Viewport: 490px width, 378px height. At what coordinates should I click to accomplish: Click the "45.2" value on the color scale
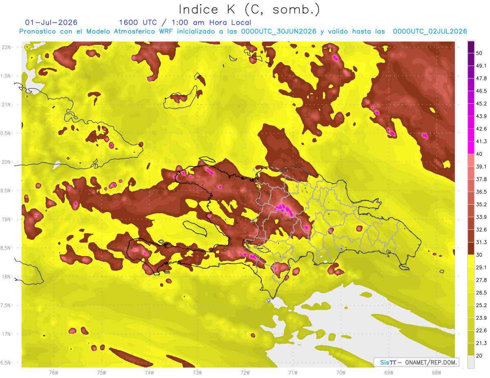(481, 104)
